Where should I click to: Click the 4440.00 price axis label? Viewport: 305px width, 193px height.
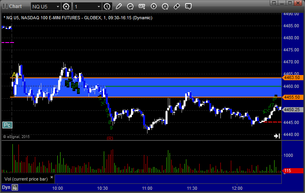[x=291, y=134]
